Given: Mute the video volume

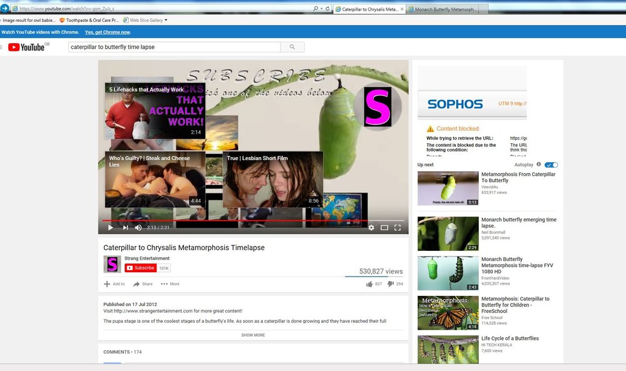Looking at the screenshot, I should tap(138, 227).
